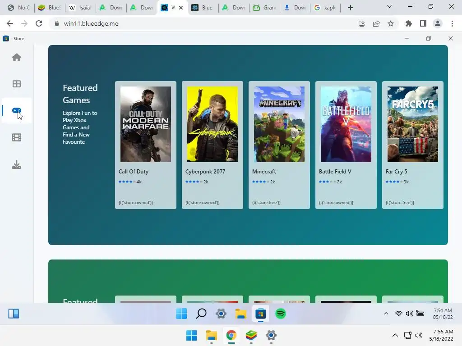Minimize the Store window
462x346 pixels.
tap(407, 38)
